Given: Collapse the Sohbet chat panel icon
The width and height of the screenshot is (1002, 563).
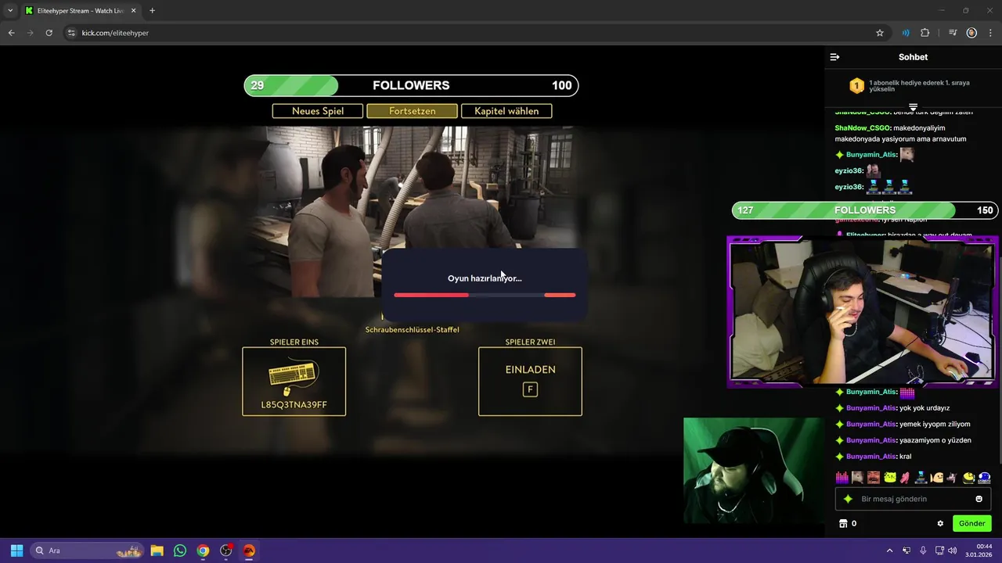Looking at the screenshot, I should pos(834,57).
